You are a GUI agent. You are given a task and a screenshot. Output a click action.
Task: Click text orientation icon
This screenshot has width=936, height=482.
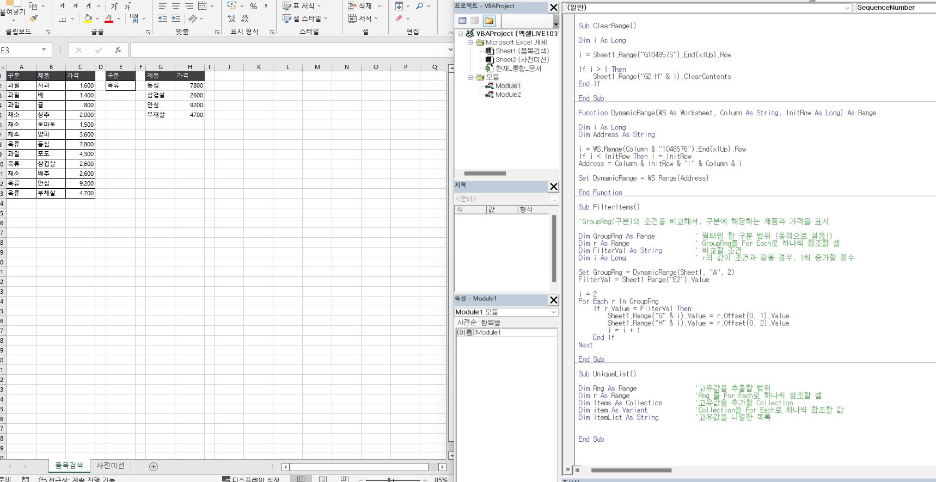click(x=193, y=18)
